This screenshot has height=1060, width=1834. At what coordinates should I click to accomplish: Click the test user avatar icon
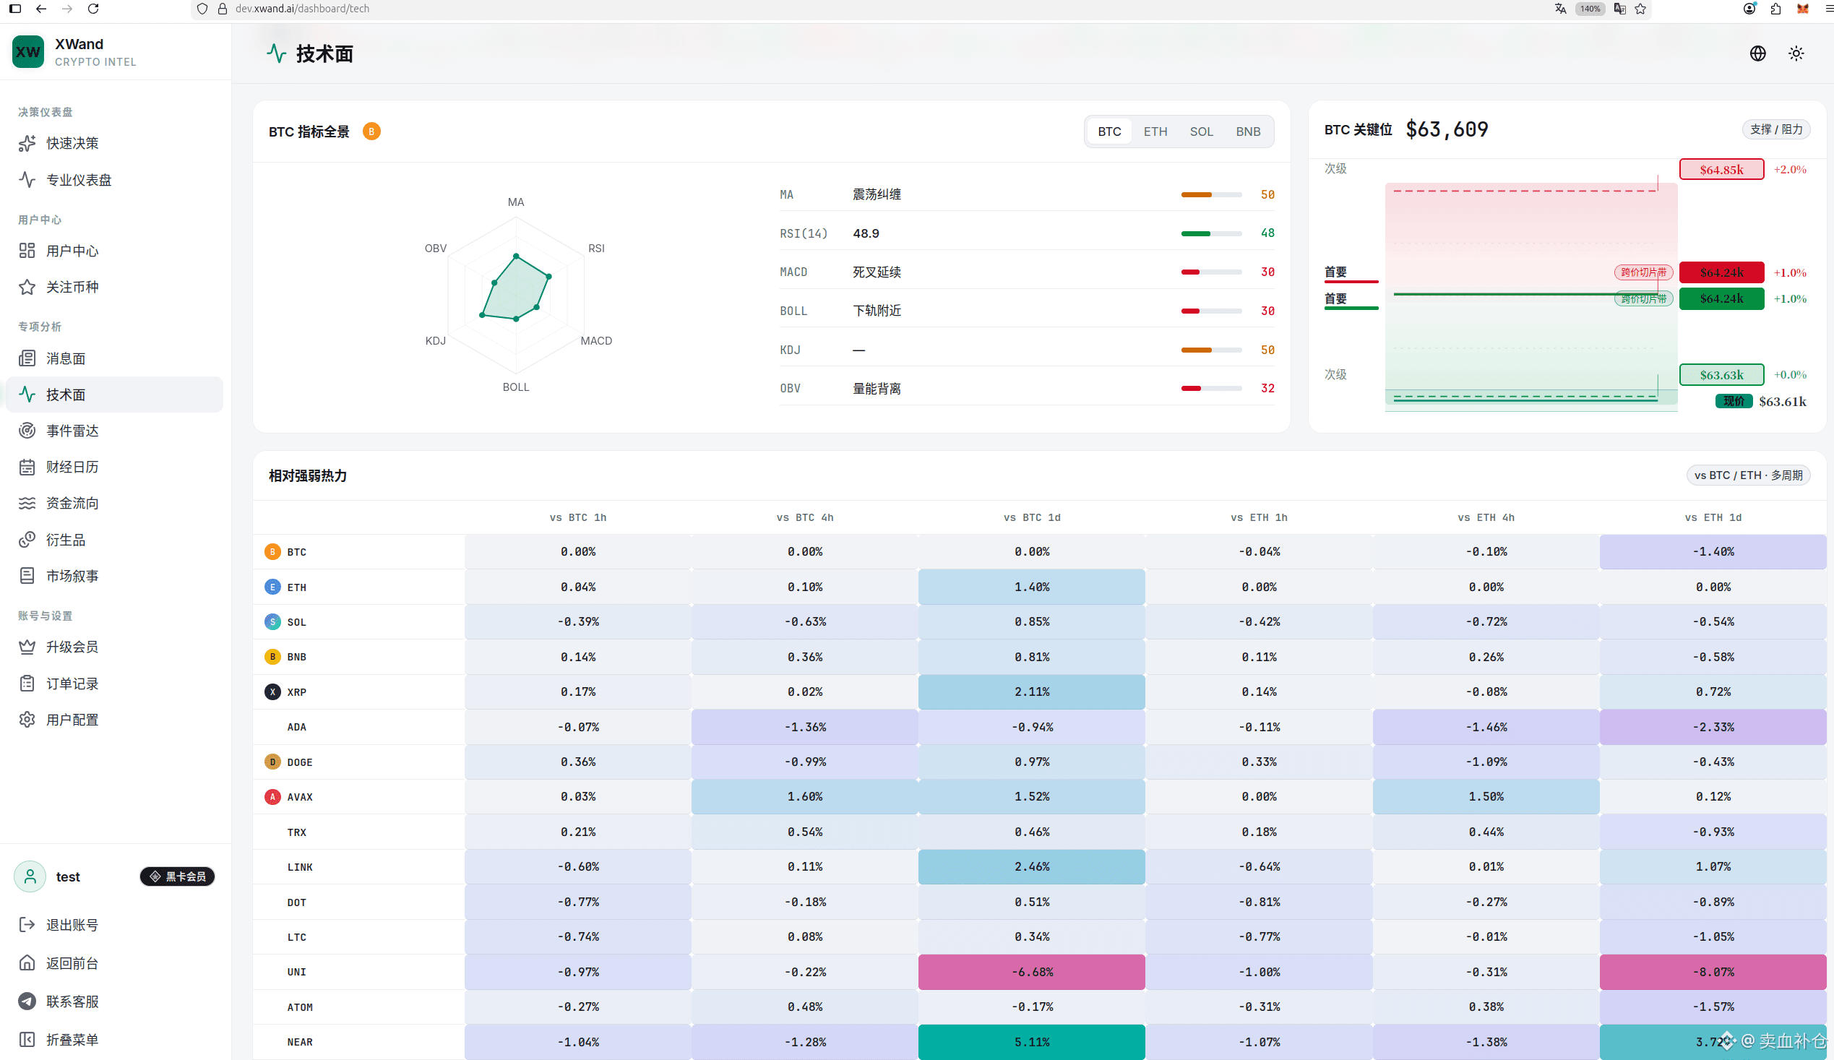coord(30,876)
